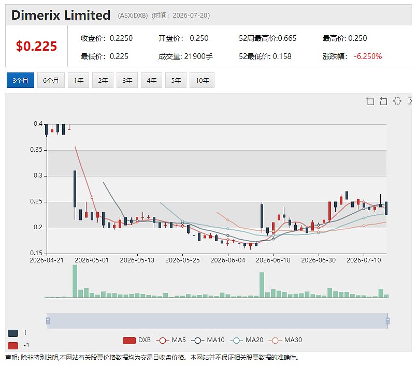Click the 成交量: 21900手 value
The image size is (417, 368).
tap(185, 56)
